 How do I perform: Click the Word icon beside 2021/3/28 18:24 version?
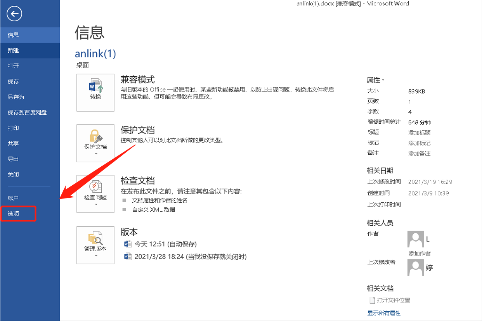128,256
